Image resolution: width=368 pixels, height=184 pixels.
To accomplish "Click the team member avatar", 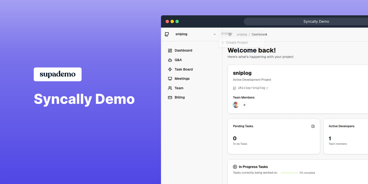I will click(x=236, y=105).
